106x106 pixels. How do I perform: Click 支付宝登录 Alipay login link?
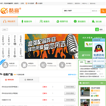click(x=30, y=3)
